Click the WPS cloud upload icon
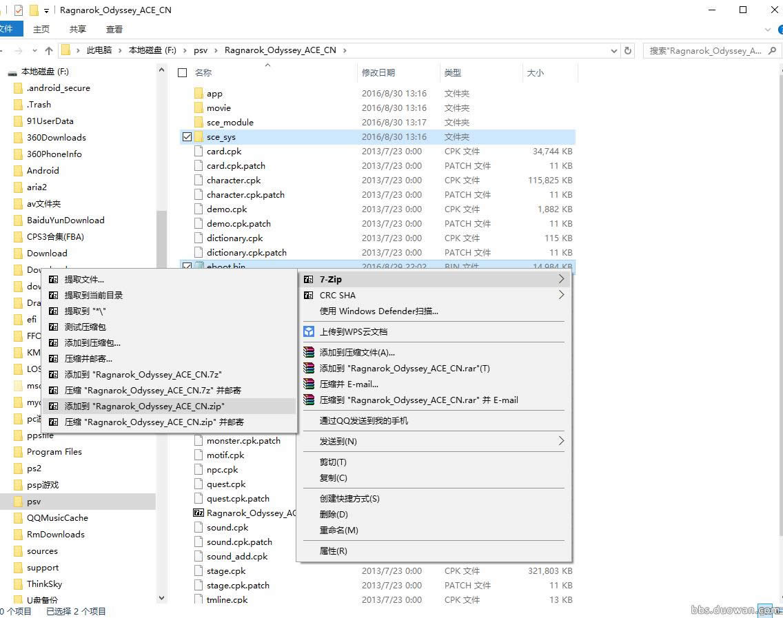The image size is (783, 618). point(309,331)
